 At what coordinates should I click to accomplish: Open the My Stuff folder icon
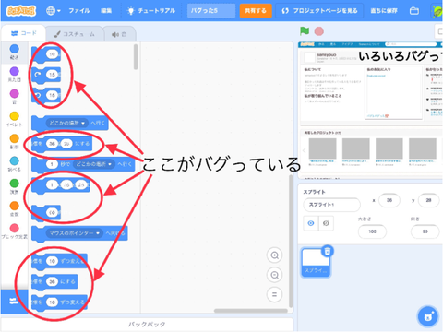tap(414, 11)
